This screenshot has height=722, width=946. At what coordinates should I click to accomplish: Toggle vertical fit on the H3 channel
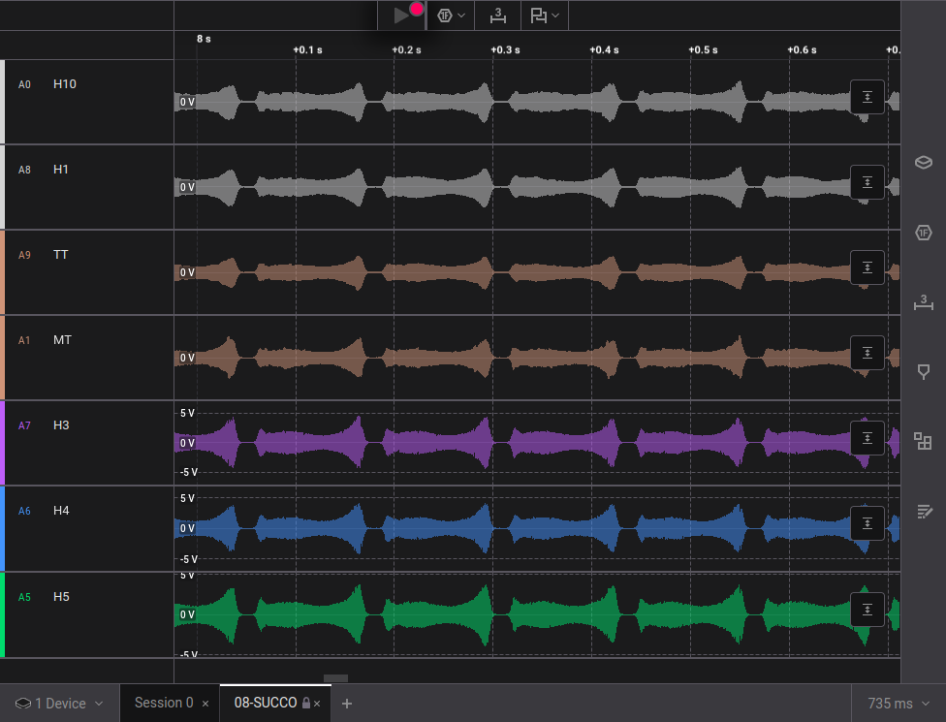(867, 438)
